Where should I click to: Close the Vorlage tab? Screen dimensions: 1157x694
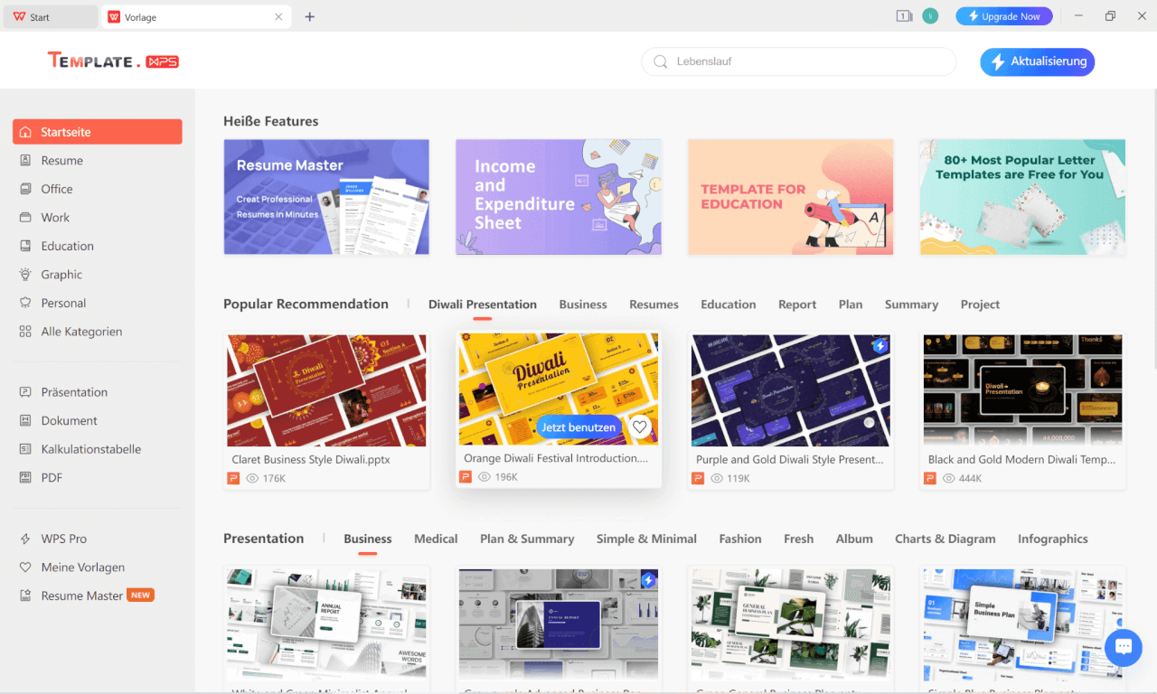point(278,16)
